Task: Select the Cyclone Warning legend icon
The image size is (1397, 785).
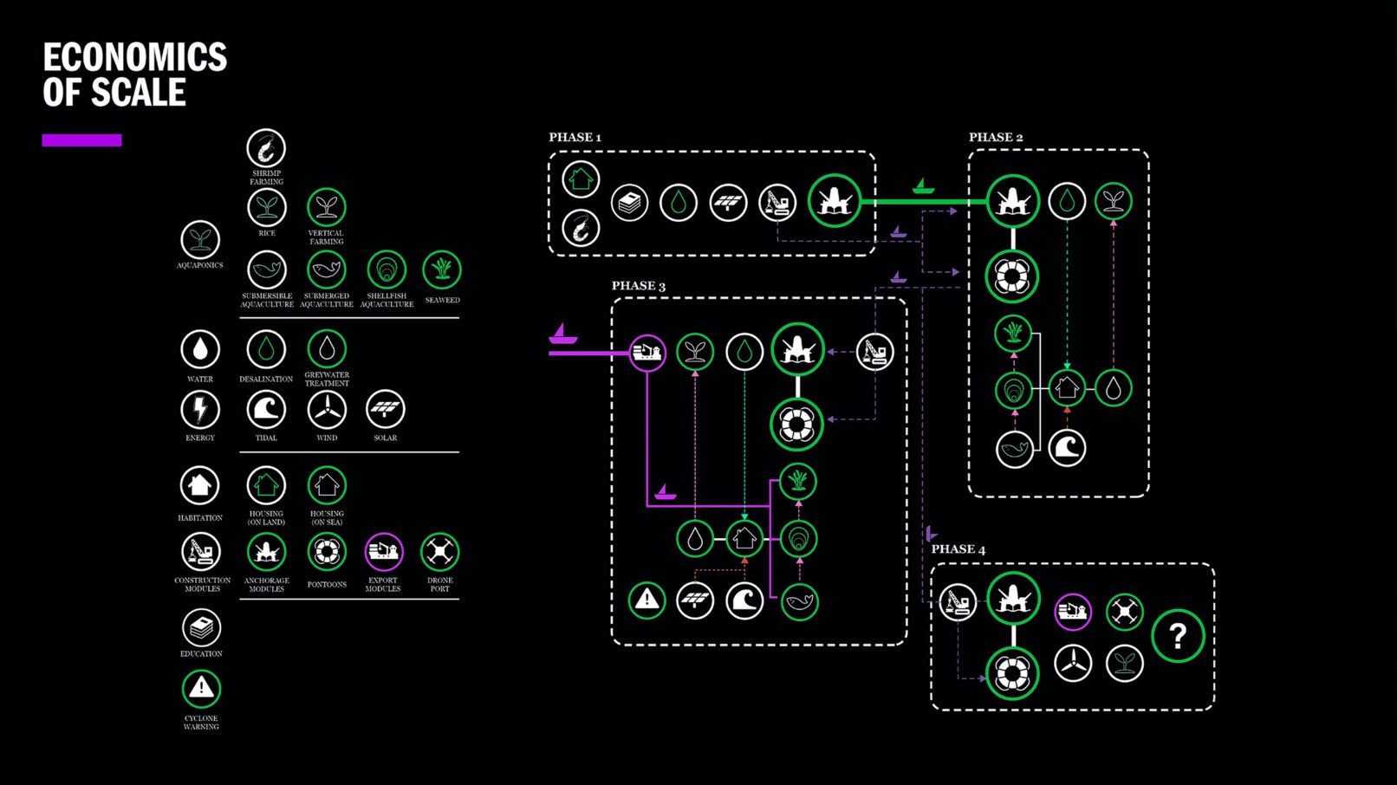Action: pyautogui.click(x=201, y=689)
